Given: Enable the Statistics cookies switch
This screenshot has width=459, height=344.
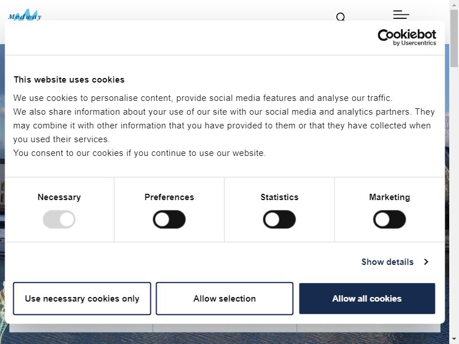Looking at the screenshot, I should tap(279, 220).
